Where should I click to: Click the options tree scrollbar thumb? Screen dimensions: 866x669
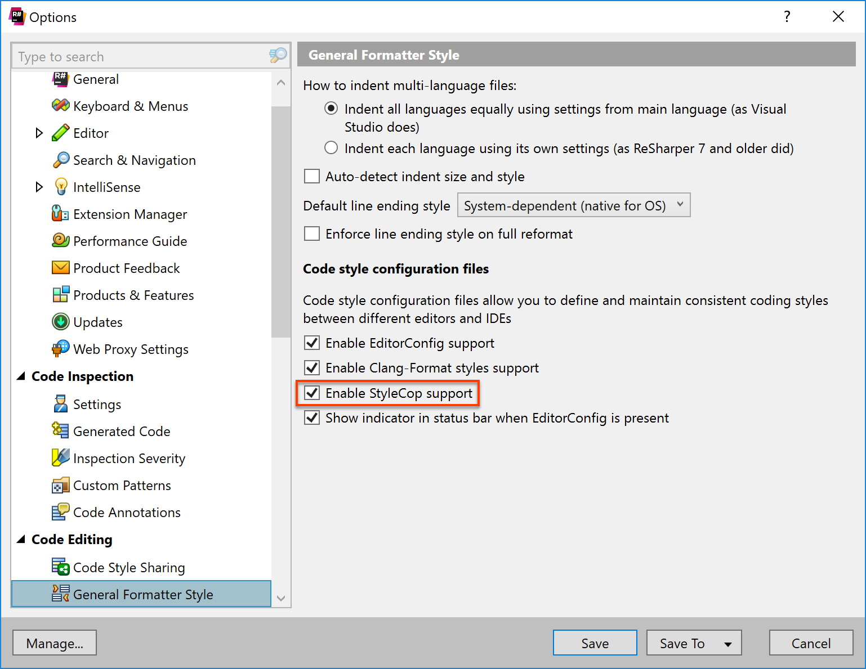coord(281,222)
